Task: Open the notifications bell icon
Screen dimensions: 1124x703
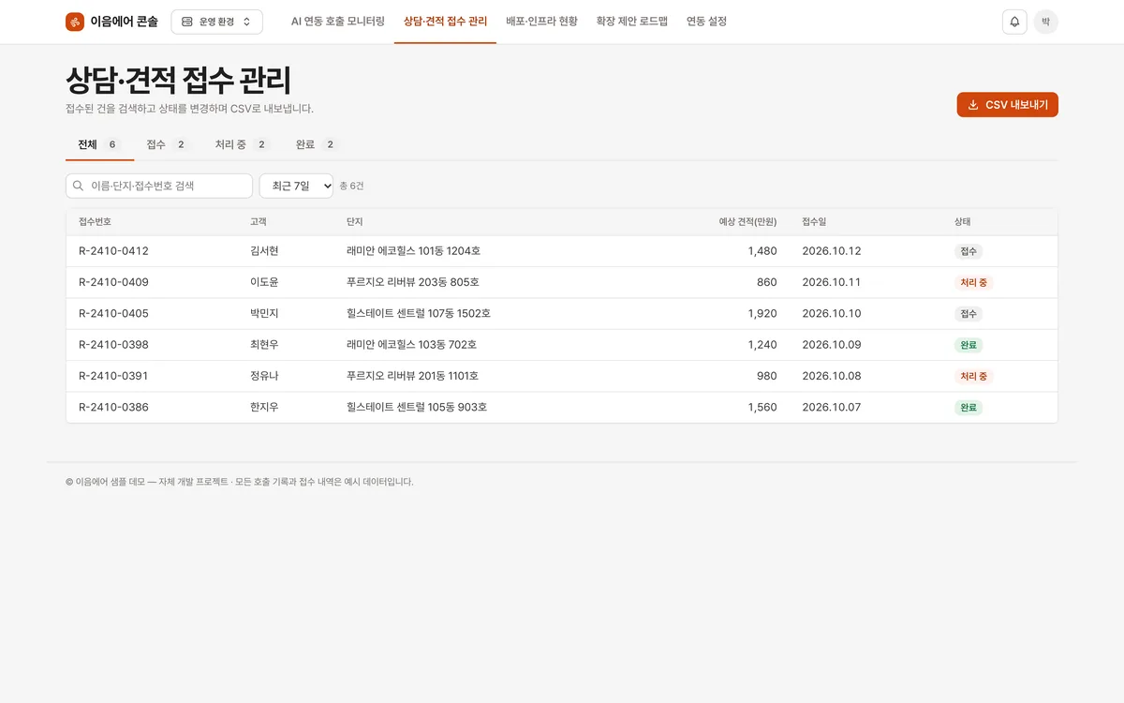Action: (1014, 22)
